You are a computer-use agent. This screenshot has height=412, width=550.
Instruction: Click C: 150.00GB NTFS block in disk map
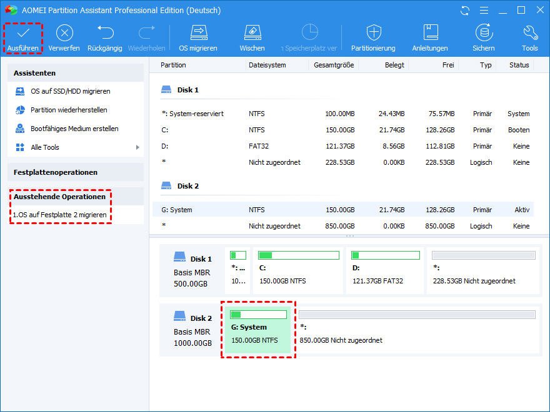point(298,270)
